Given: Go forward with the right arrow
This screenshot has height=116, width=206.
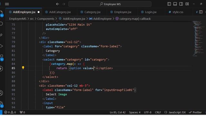Looking at the screenshot, I should coord(64,4).
